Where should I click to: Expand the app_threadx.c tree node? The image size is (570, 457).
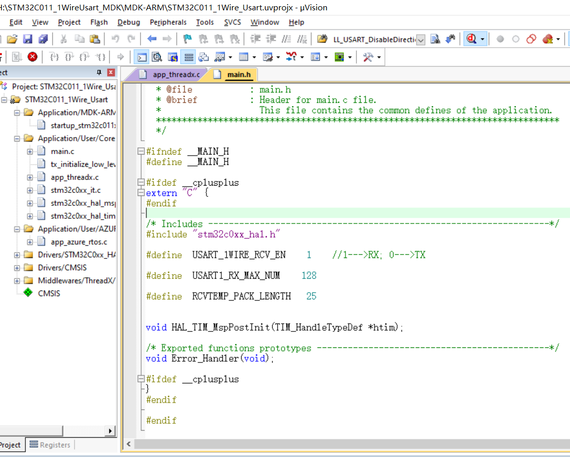pyautogui.click(x=30, y=177)
